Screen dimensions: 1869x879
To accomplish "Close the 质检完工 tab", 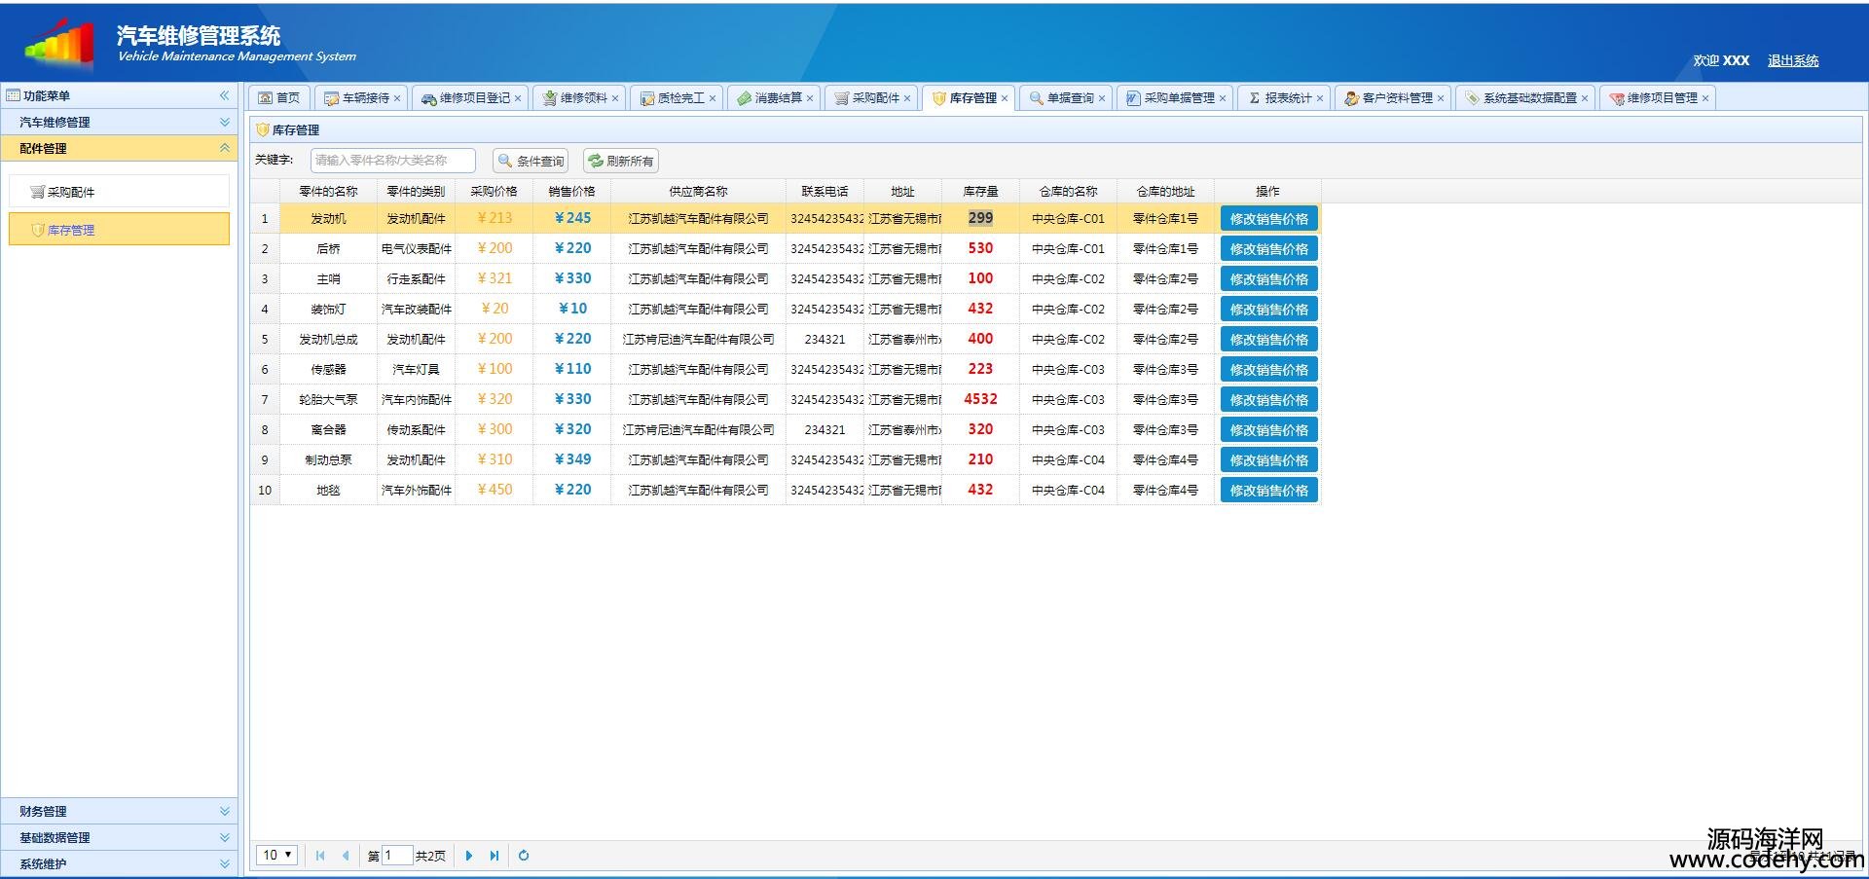I will click(x=713, y=98).
